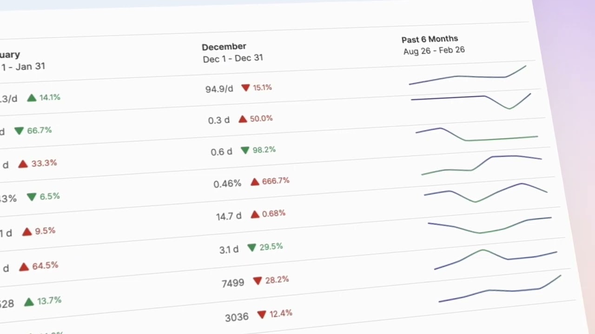View the sparkline in the 3036 row
Viewport: 595px width, 334px height.
pos(500,289)
